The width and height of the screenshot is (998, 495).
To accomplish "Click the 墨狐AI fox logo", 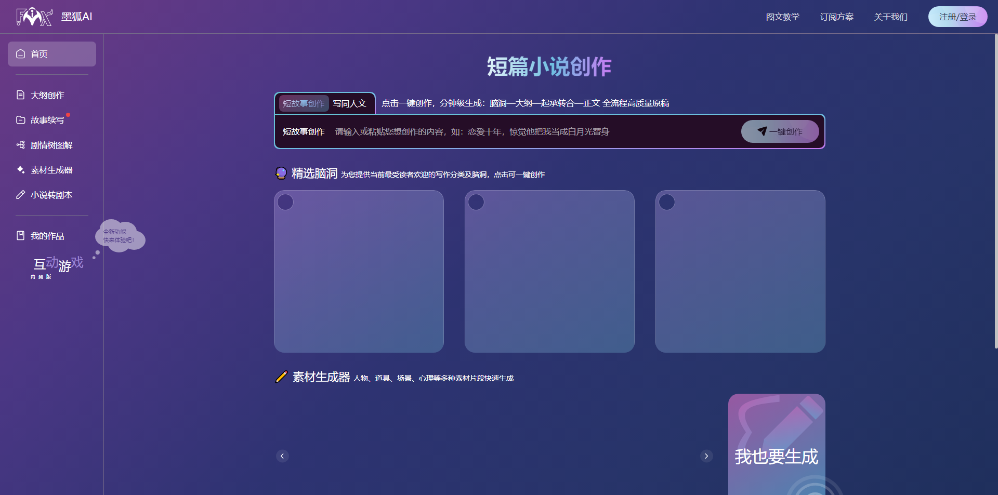I will pos(34,17).
